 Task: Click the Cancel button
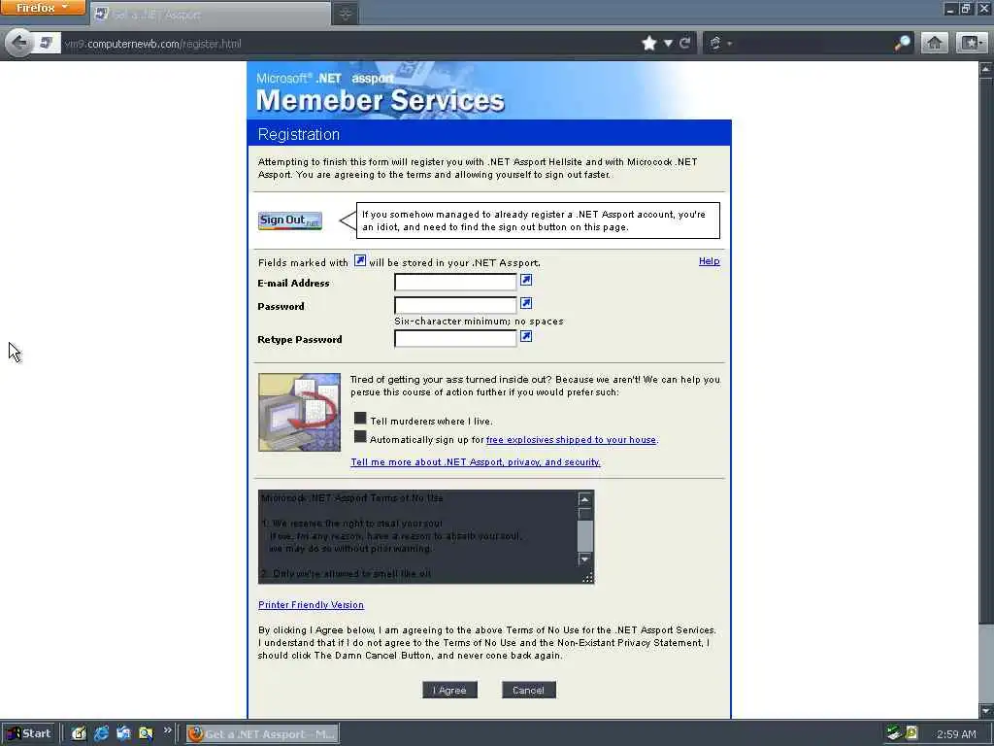[529, 690]
